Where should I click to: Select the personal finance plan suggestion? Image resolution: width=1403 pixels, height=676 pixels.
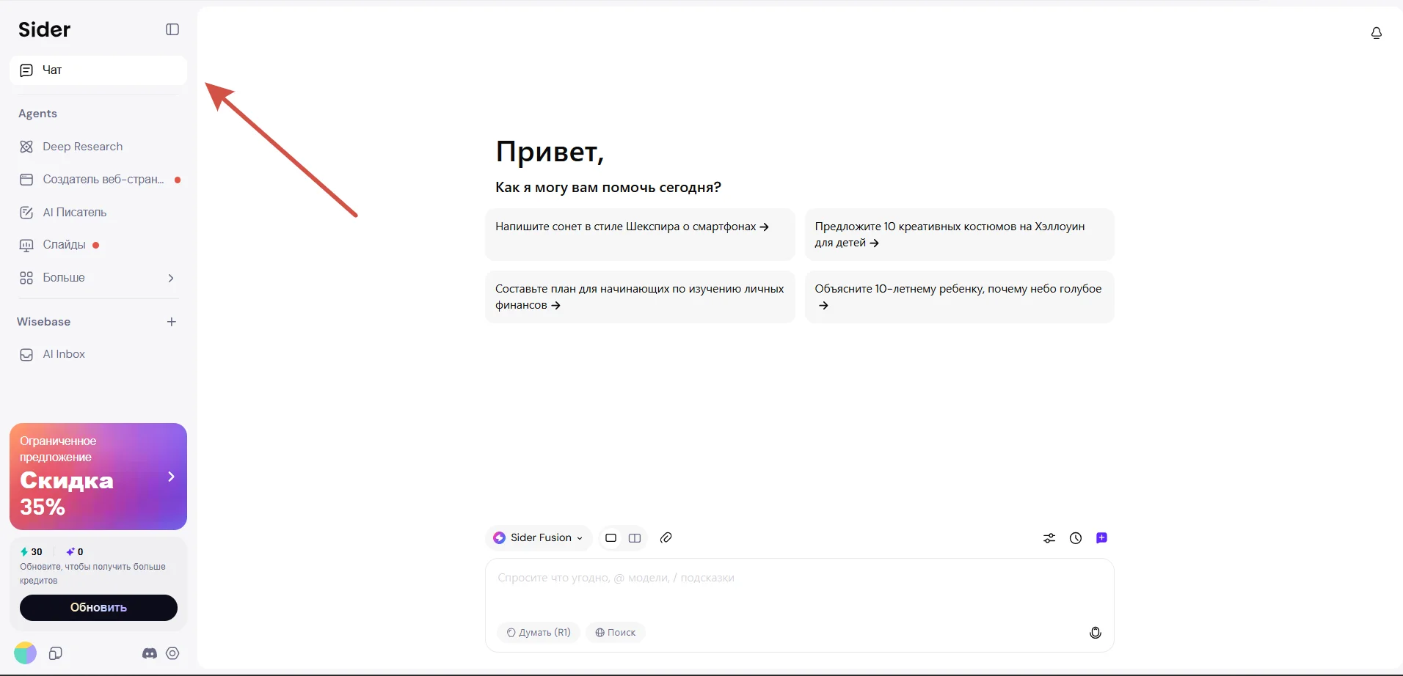click(x=640, y=297)
